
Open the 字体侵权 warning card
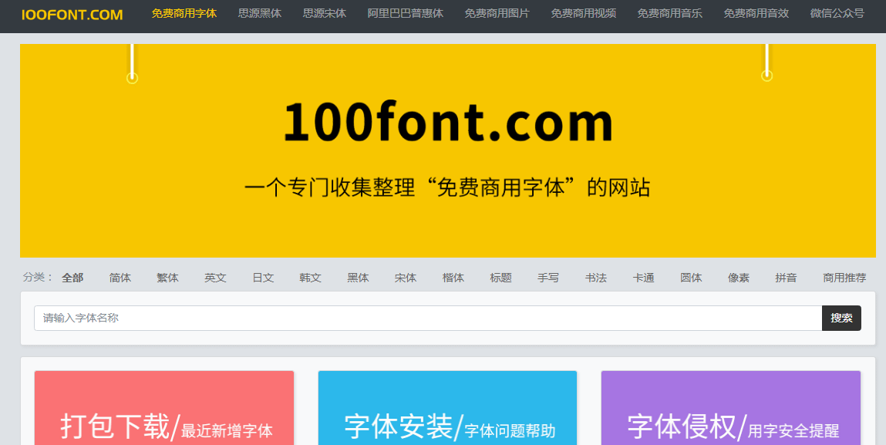coord(729,410)
